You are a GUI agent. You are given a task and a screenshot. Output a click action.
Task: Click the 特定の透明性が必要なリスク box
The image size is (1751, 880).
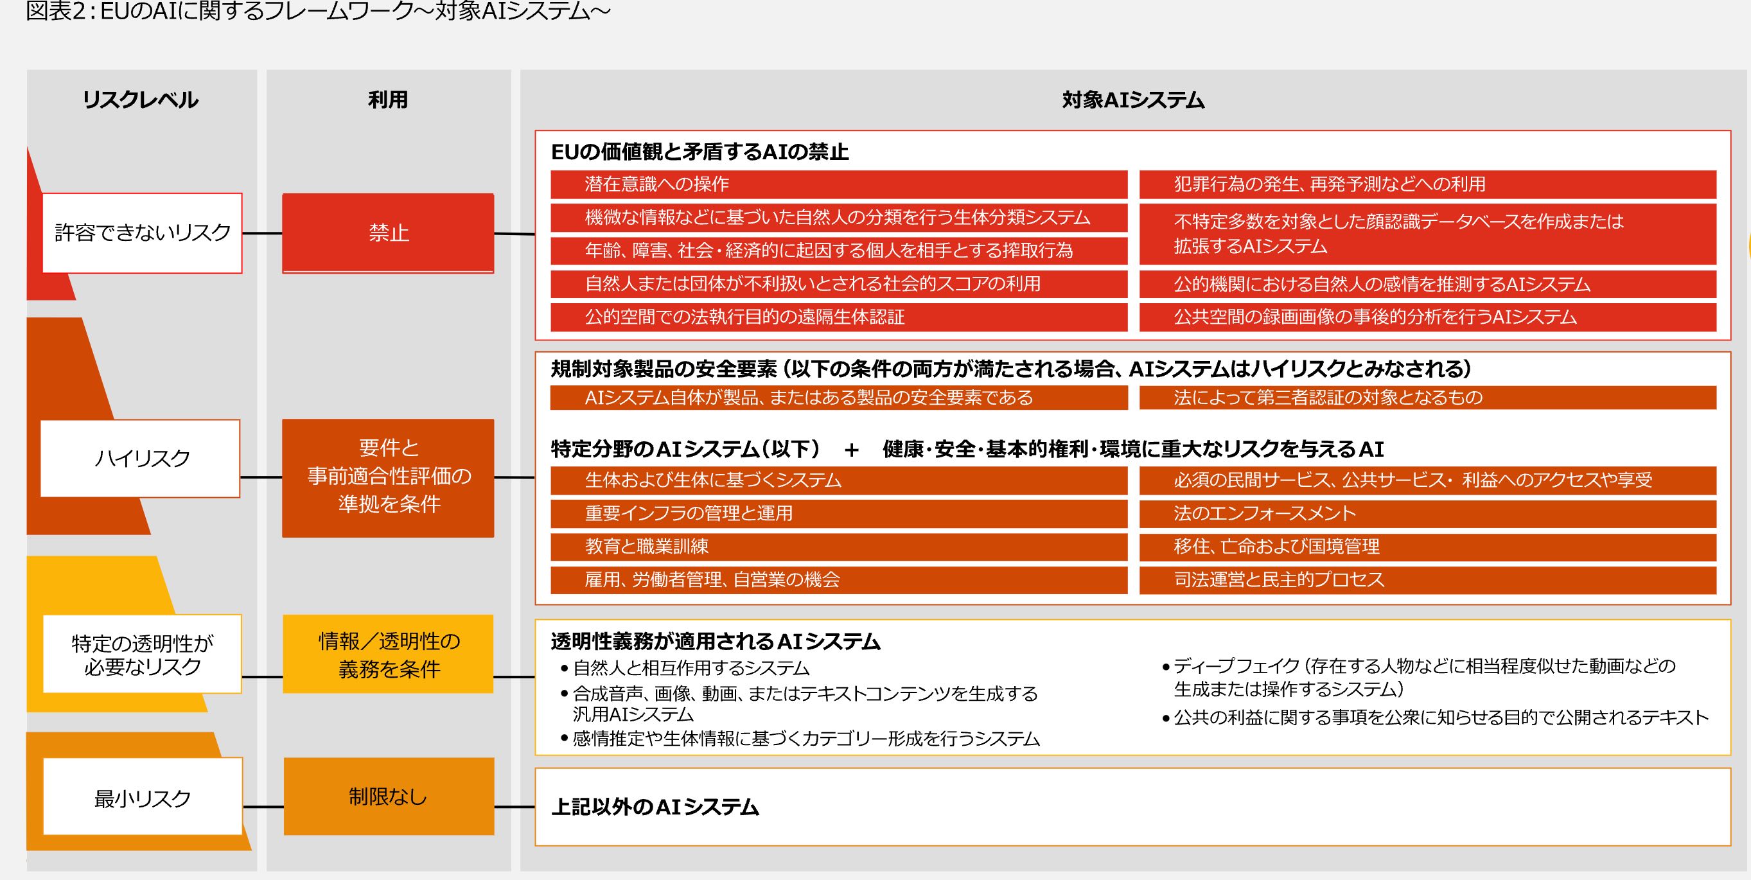[x=142, y=654]
